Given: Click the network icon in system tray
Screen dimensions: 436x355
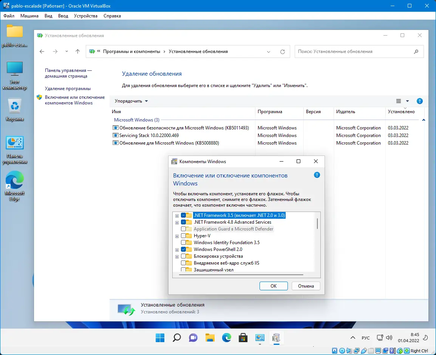Looking at the screenshot, I should click(380, 338).
